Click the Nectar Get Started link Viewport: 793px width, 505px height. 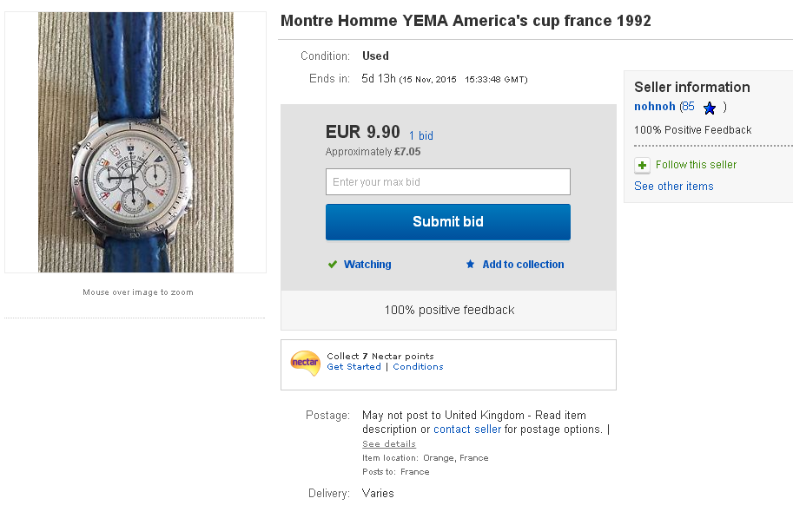tap(354, 367)
